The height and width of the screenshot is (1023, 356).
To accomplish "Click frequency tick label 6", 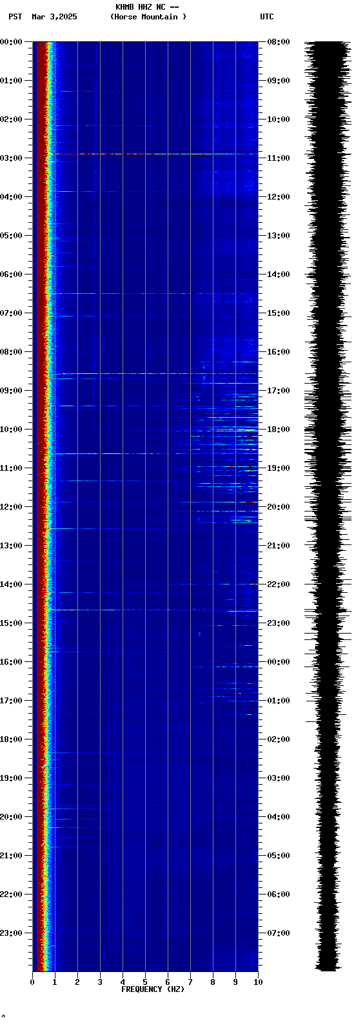I will (x=168, y=982).
